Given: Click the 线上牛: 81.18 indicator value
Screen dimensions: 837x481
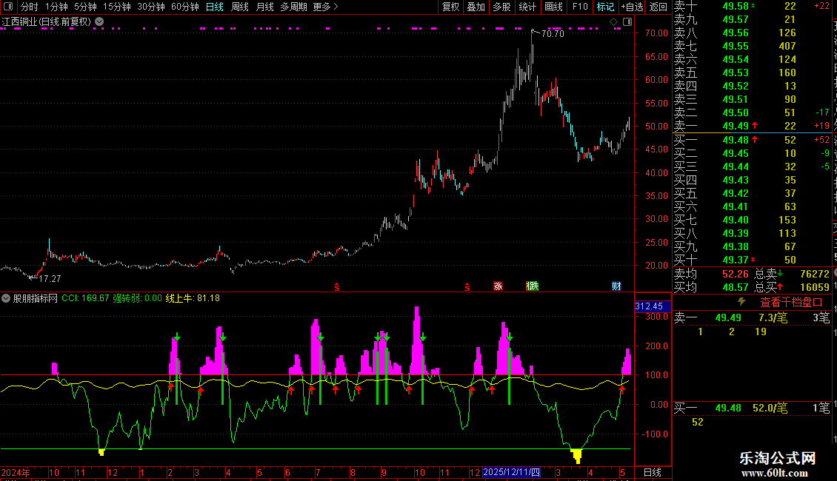Looking at the screenshot, I should pos(193,298).
